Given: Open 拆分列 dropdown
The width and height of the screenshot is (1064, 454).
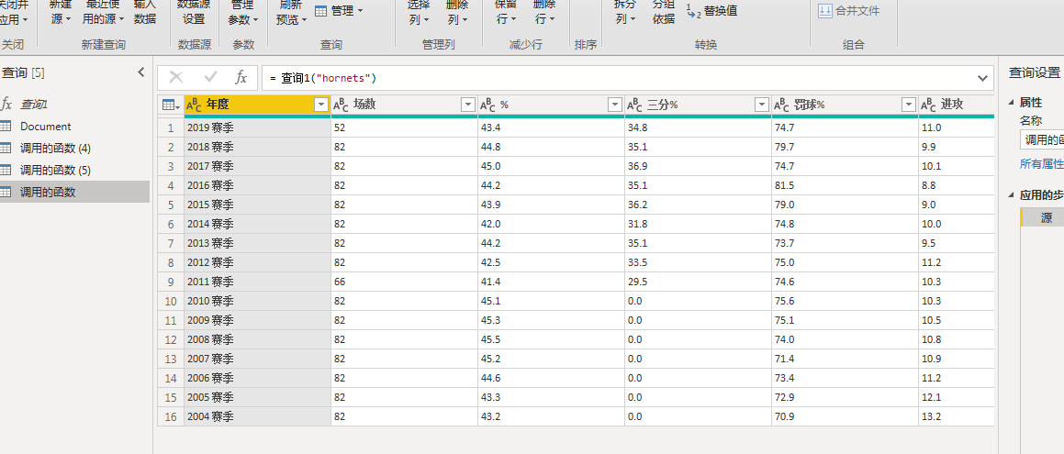Looking at the screenshot, I should click(x=626, y=12).
